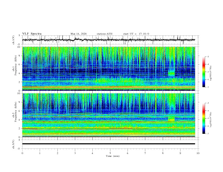Click the station=ATH label
The height and width of the screenshot is (172, 223).
(104, 34)
